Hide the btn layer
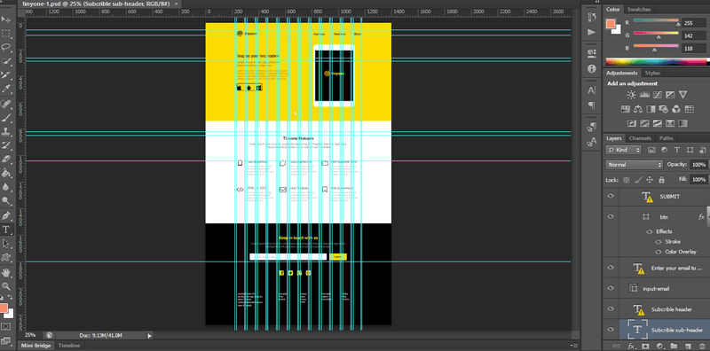This screenshot has width=710, height=351. click(x=611, y=216)
